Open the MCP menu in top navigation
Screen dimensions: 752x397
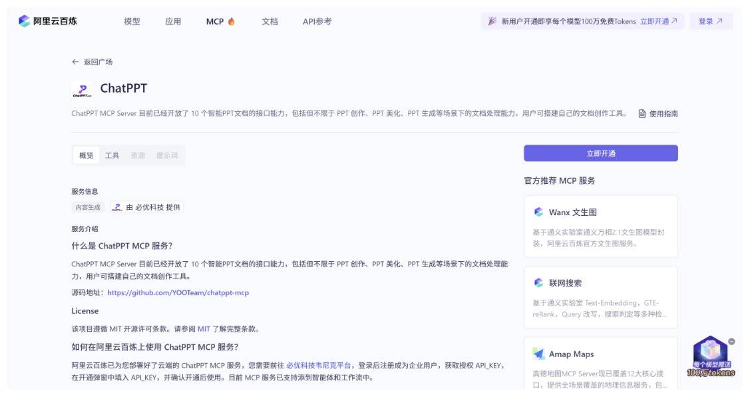click(x=220, y=21)
